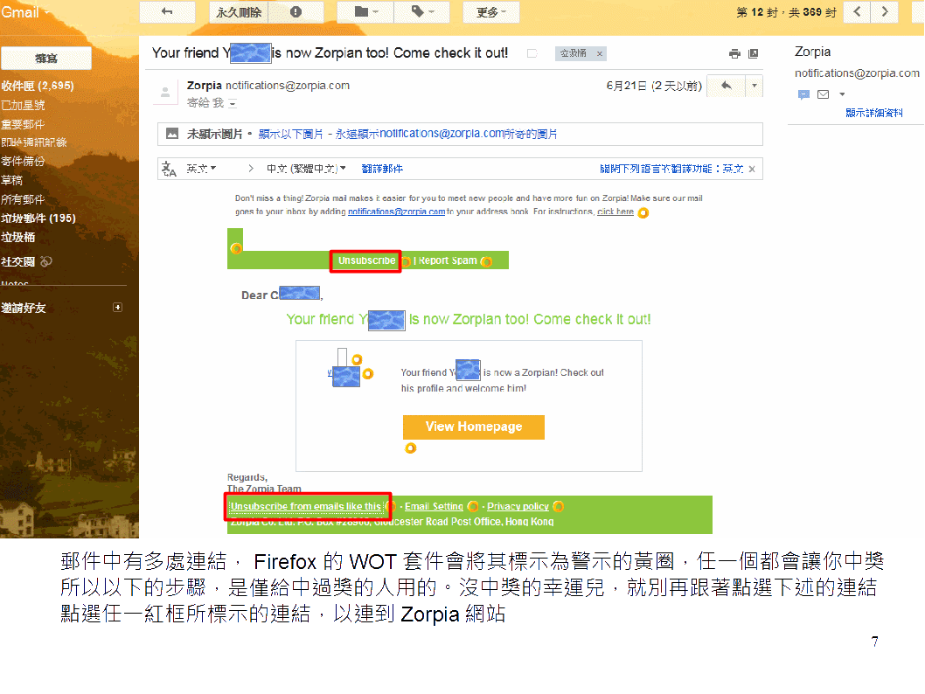This screenshot has height=694, width=925.
Task: Click the WOT yellow circle after Privacy policy
Action: 558,506
